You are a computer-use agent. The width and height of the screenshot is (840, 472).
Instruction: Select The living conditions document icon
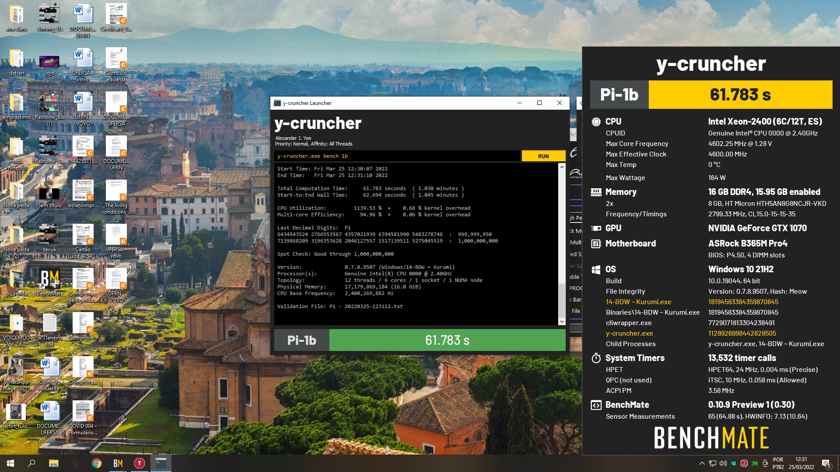click(116, 198)
